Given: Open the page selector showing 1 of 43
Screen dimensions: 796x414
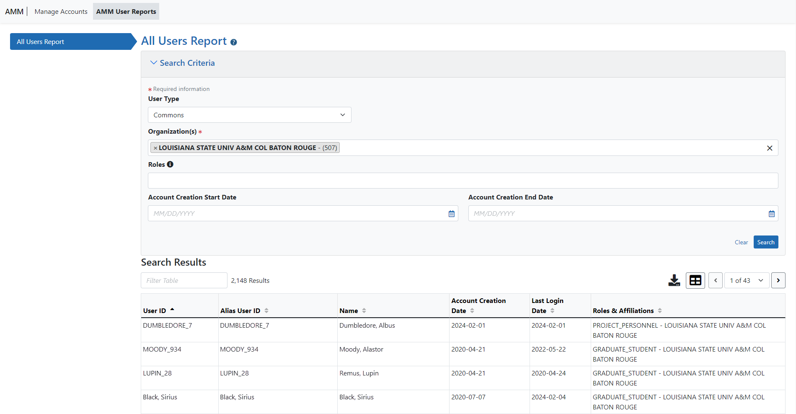Looking at the screenshot, I should tap(747, 280).
